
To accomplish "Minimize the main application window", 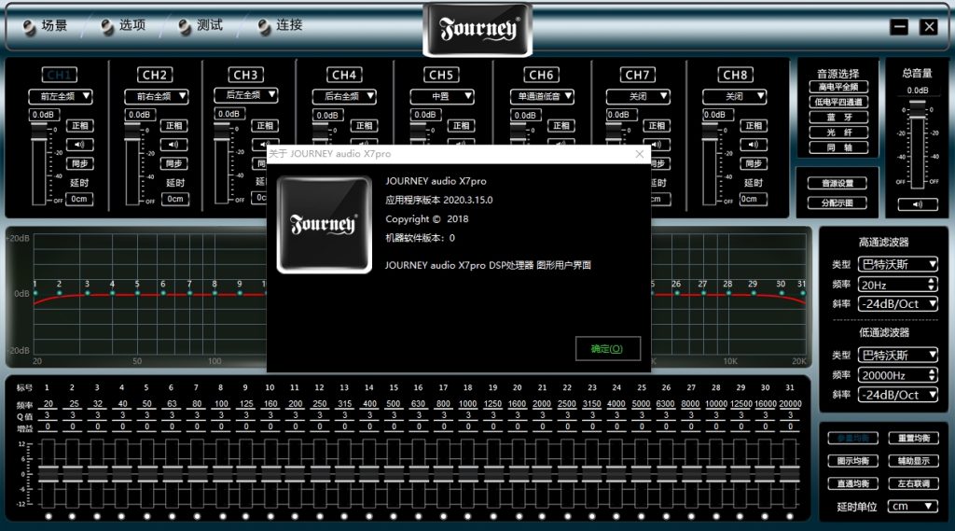I will click(x=899, y=27).
